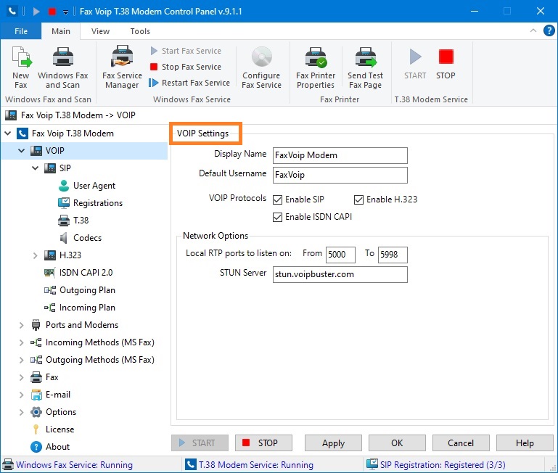Expand the H.323 branch
This screenshot has width=558, height=473.
[36, 255]
